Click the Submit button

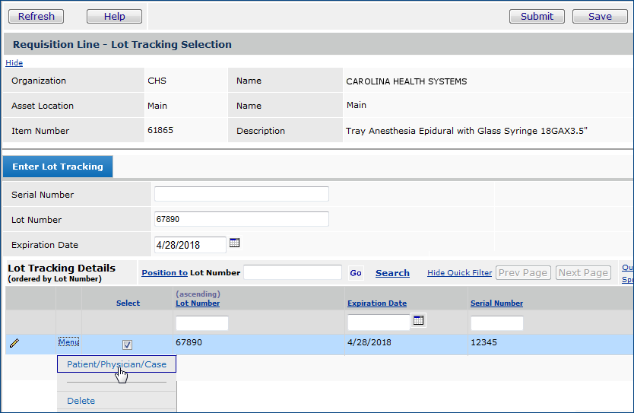pos(537,17)
